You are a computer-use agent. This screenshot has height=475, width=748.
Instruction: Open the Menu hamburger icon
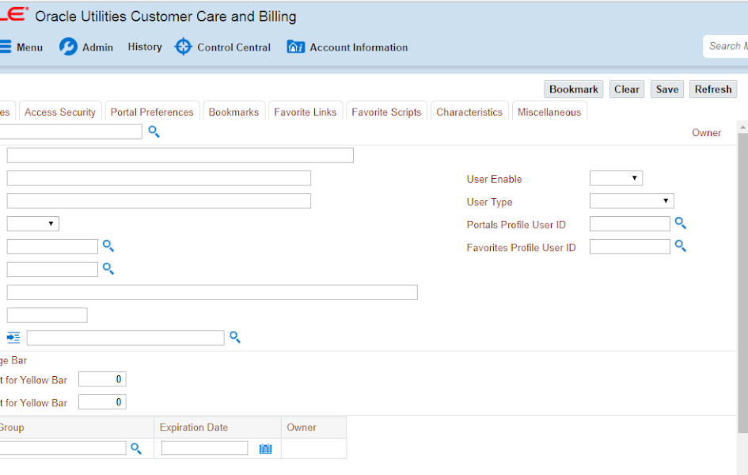(x=7, y=47)
